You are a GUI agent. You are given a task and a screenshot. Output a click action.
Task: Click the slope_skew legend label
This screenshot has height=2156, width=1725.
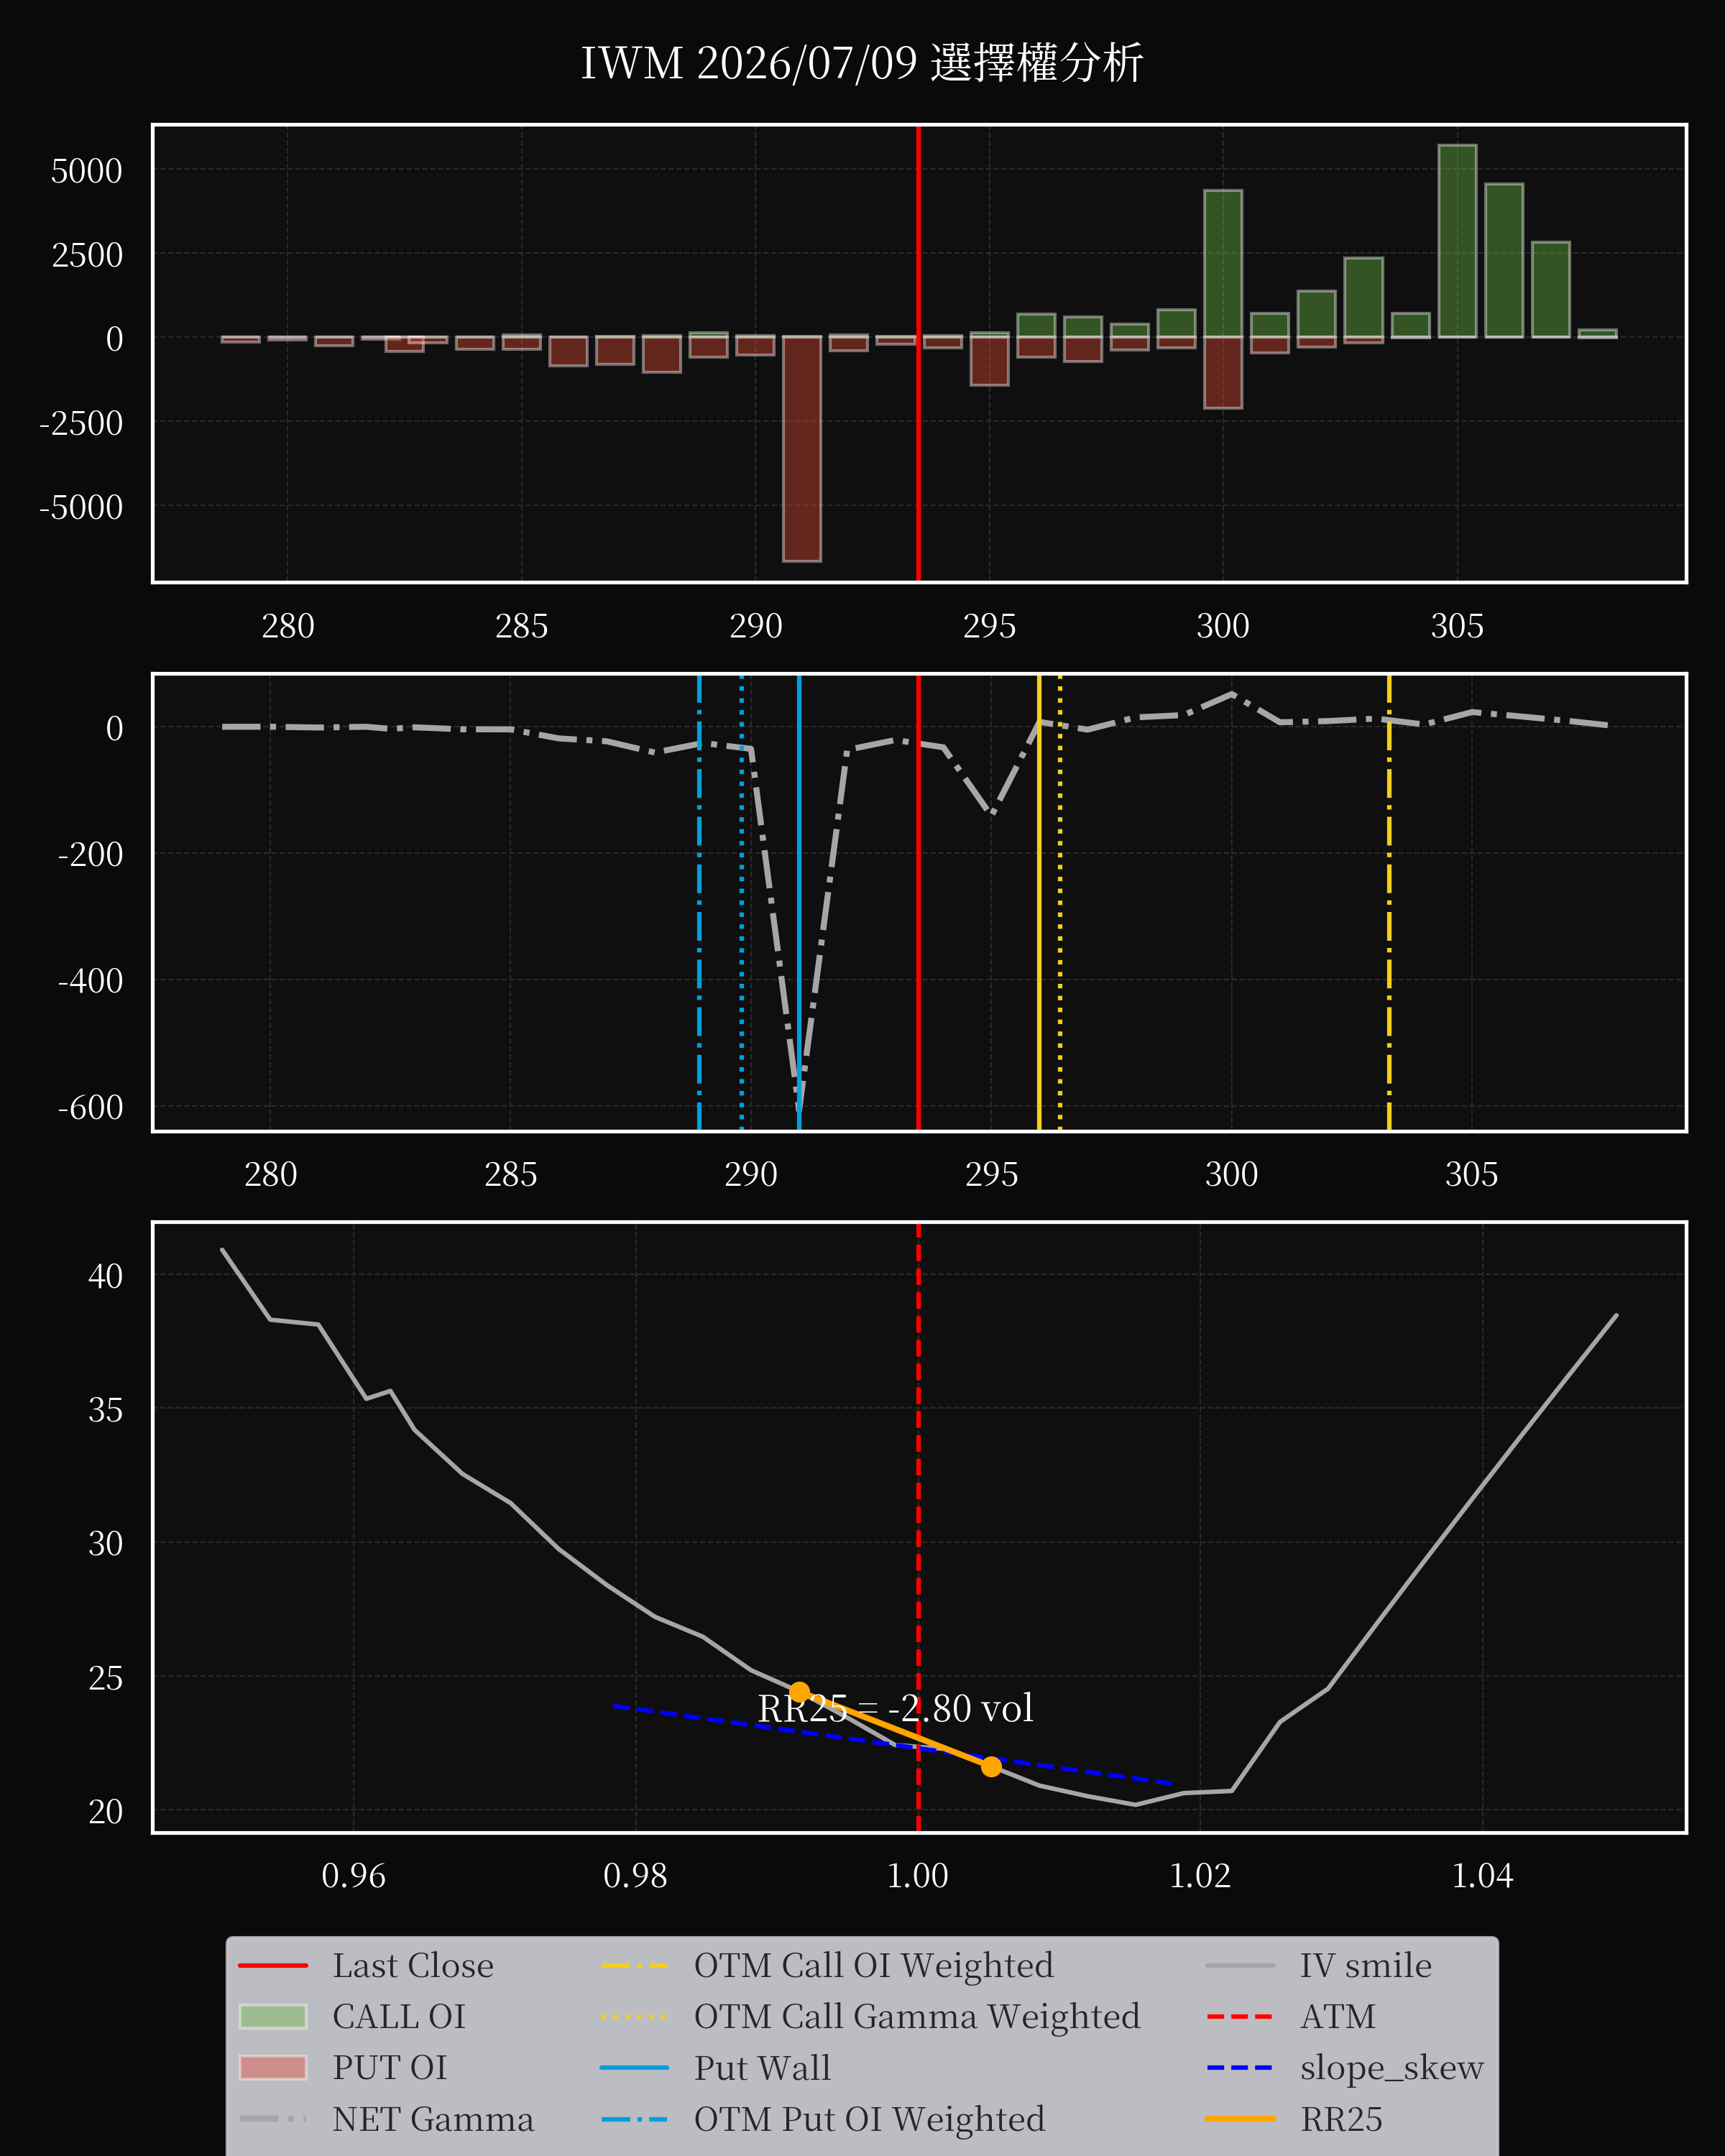(x=1392, y=2068)
